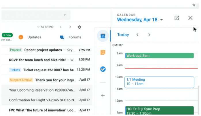This screenshot has height=116, width=201.
Task: Go to previous page of emails
Action: coord(61,27)
